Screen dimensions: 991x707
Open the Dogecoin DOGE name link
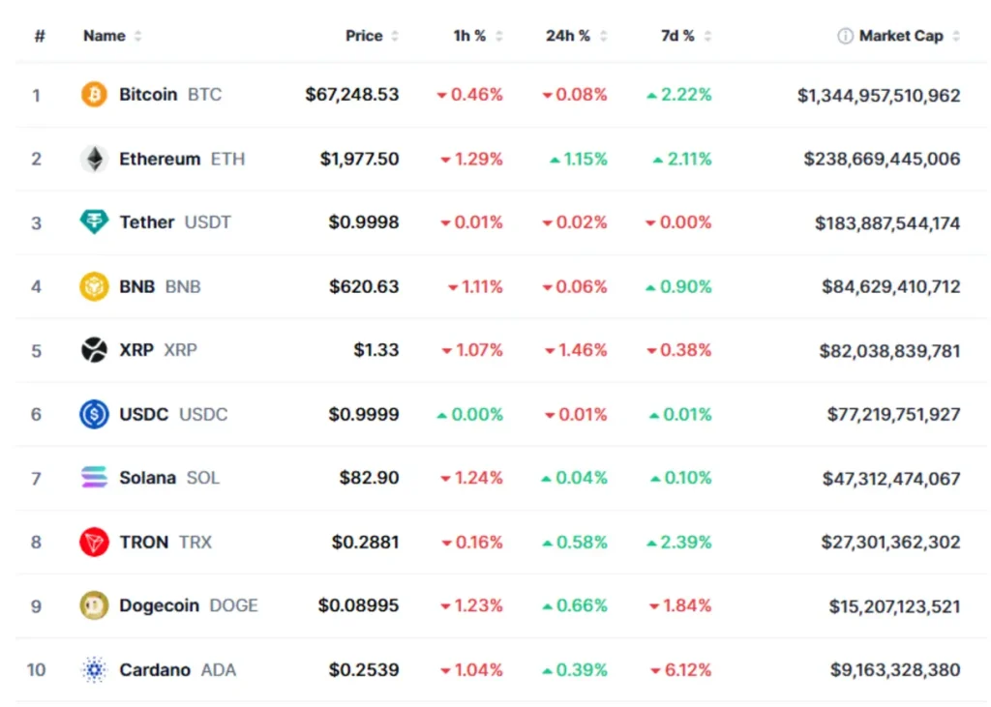(159, 605)
